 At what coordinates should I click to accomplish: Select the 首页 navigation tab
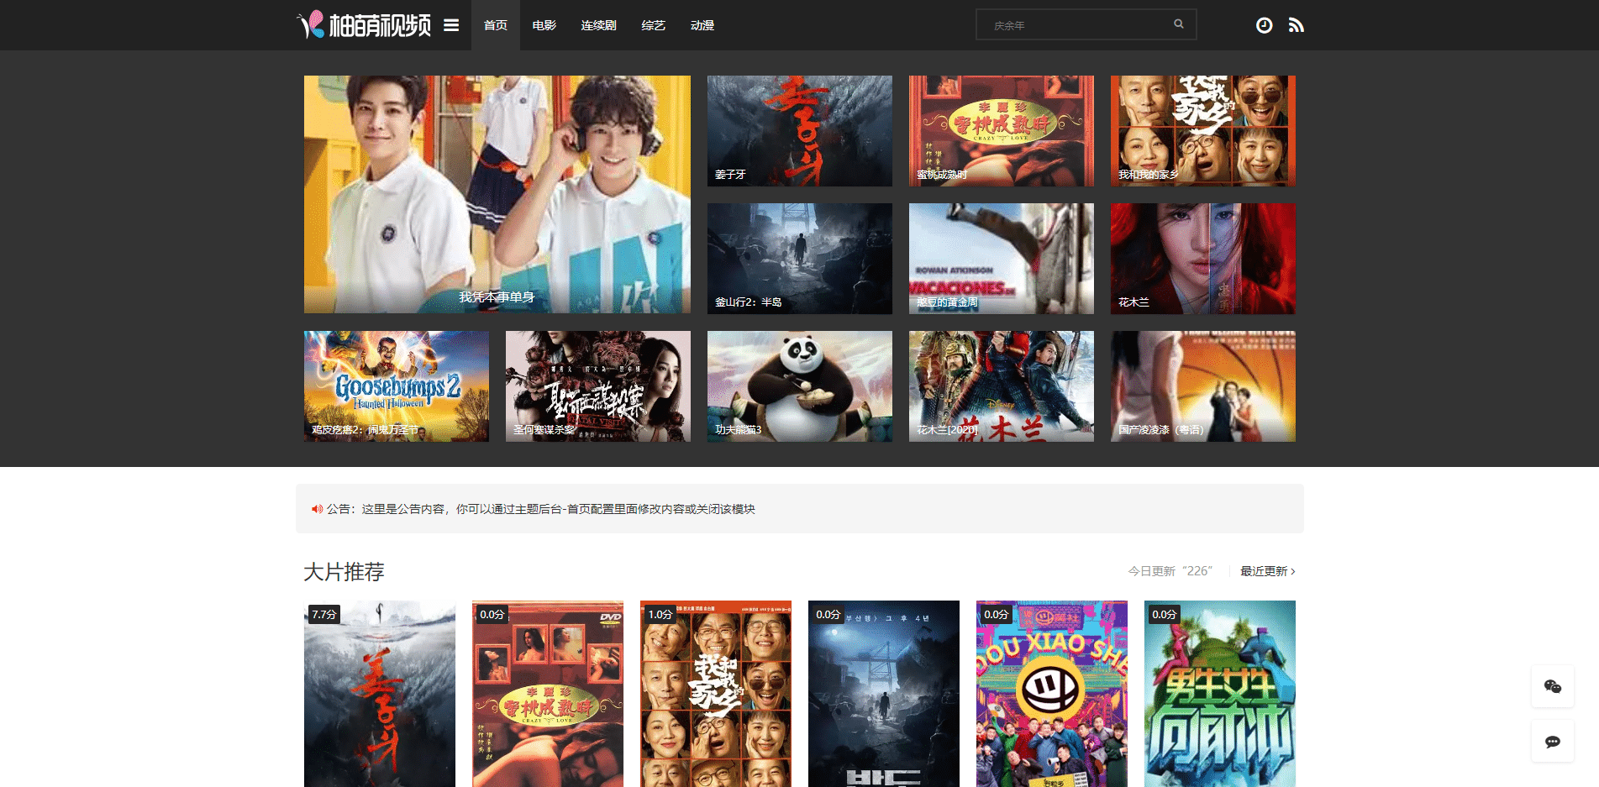tap(496, 25)
